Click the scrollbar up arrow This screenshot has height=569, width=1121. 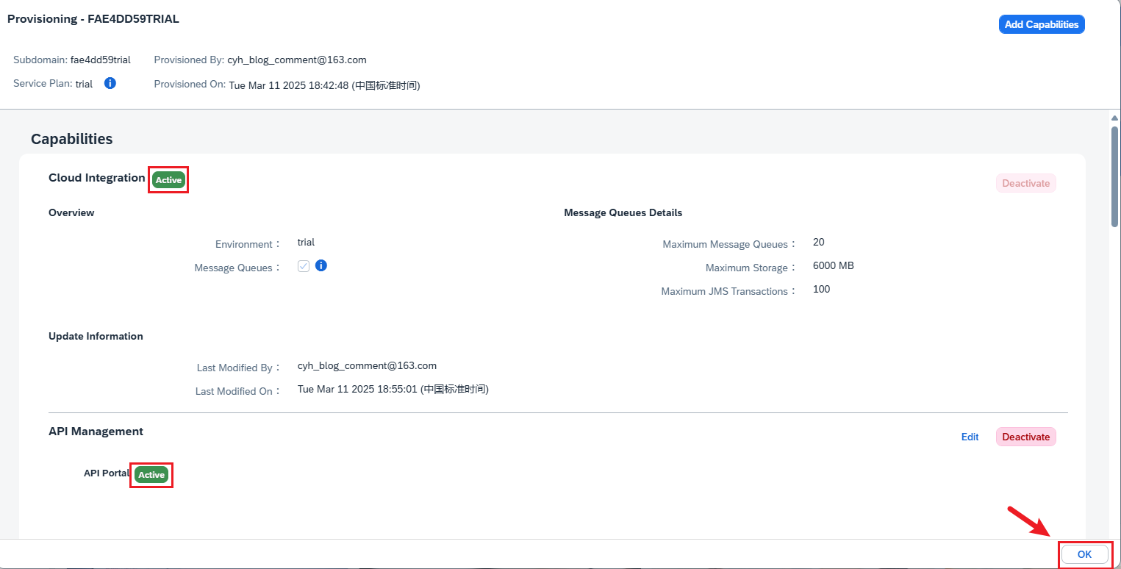click(1114, 118)
